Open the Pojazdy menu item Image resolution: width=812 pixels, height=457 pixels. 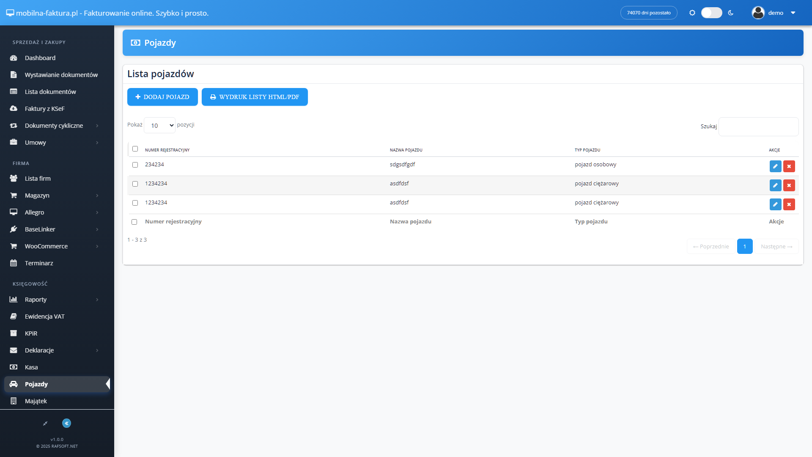click(x=57, y=384)
